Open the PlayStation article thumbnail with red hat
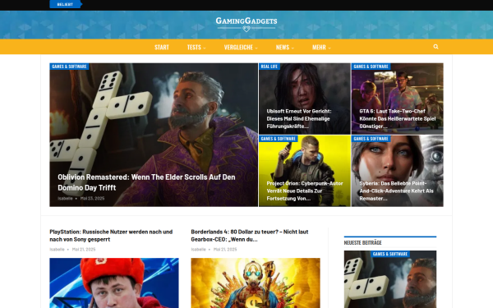493x308 pixels. click(114, 283)
